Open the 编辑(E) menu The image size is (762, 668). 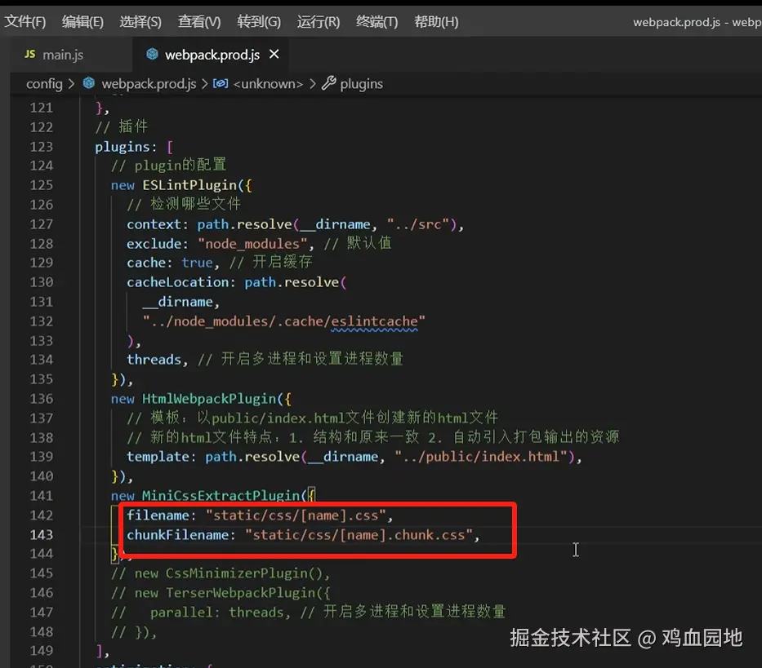(x=82, y=22)
